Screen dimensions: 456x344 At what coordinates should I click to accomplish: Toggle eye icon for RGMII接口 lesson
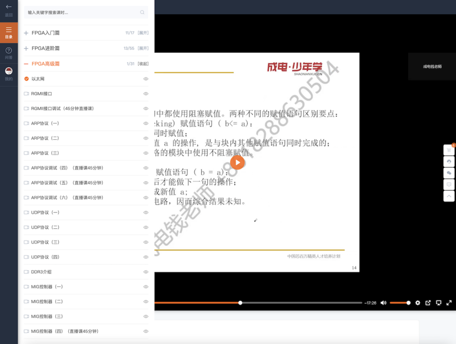coord(146,94)
